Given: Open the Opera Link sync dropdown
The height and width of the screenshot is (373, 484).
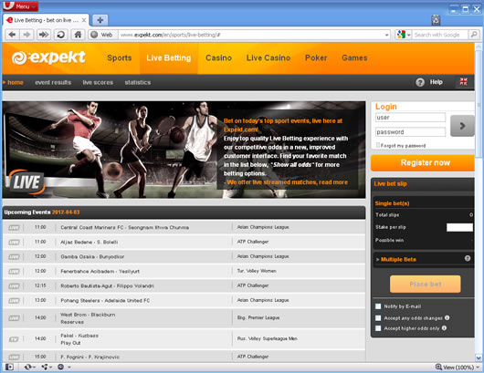Looking at the screenshot, I should point(30,367).
